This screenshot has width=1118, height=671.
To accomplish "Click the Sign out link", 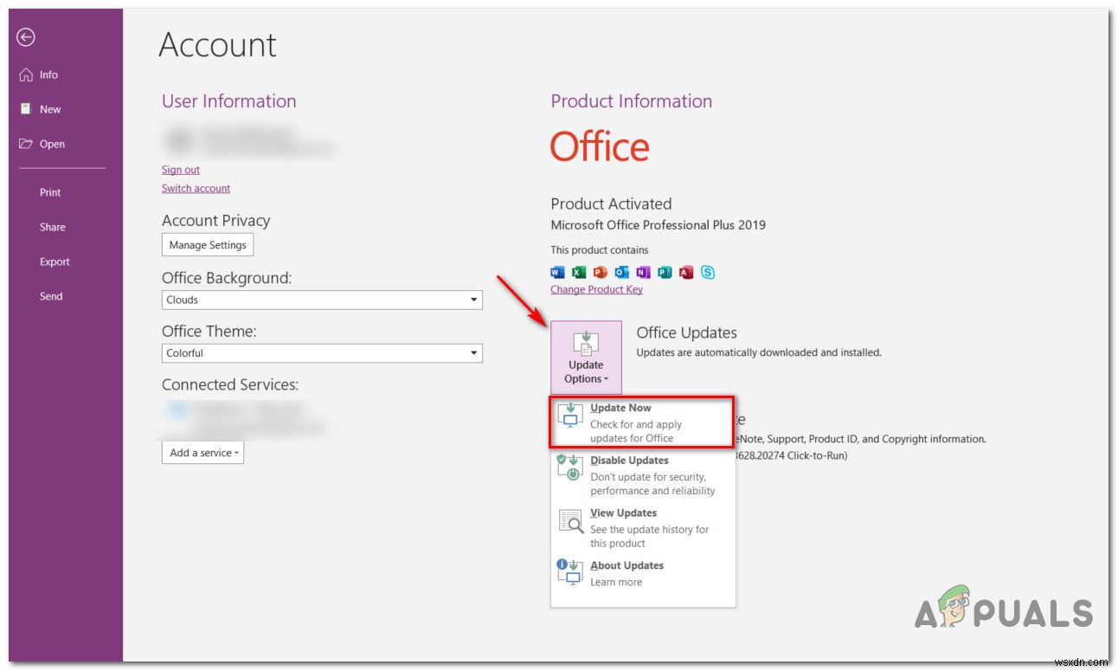I will (x=180, y=170).
